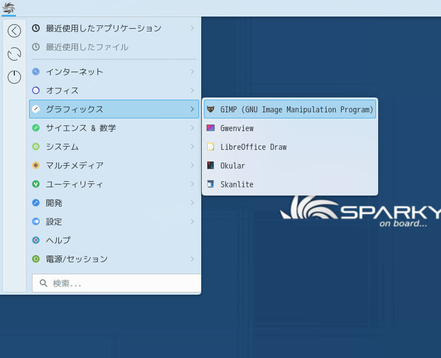Viewport: 441px width, 358px height.
Task: Select the オフィス label text
Action: point(62,90)
